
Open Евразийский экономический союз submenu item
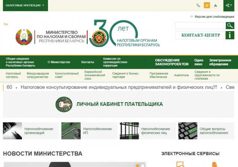point(95,75)
